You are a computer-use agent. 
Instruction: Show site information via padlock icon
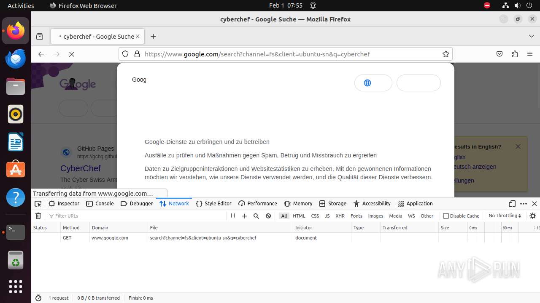pyautogui.click(x=137, y=54)
